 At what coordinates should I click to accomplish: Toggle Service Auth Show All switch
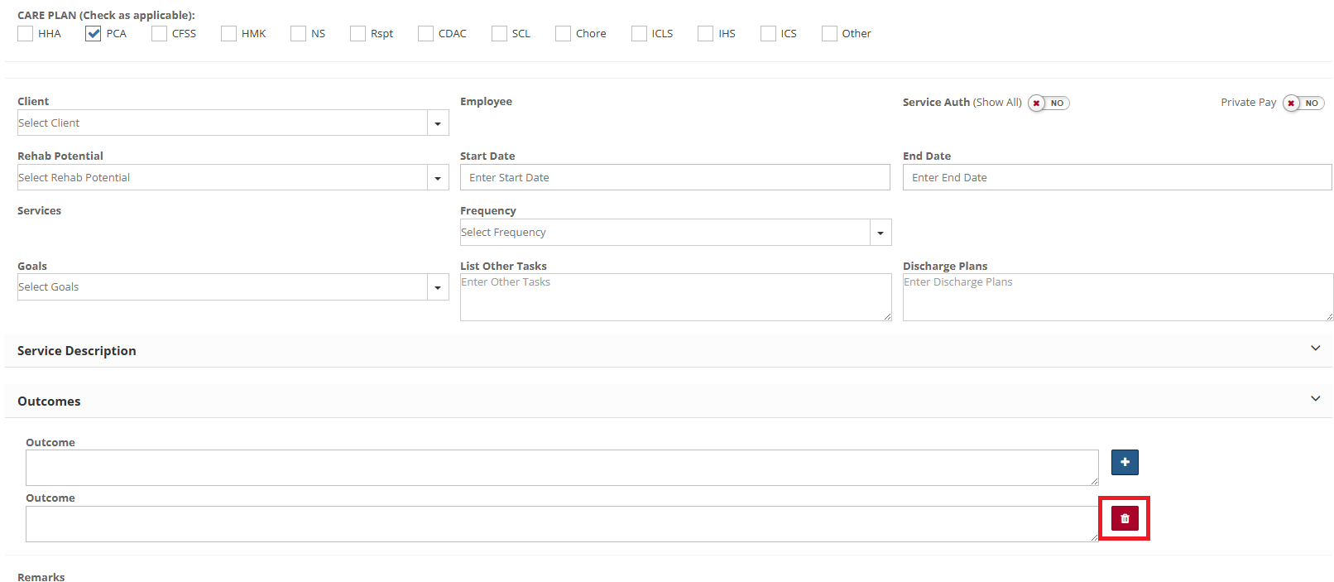pyautogui.click(x=1048, y=103)
